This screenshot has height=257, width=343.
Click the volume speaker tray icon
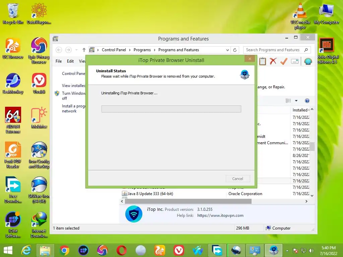311,251
